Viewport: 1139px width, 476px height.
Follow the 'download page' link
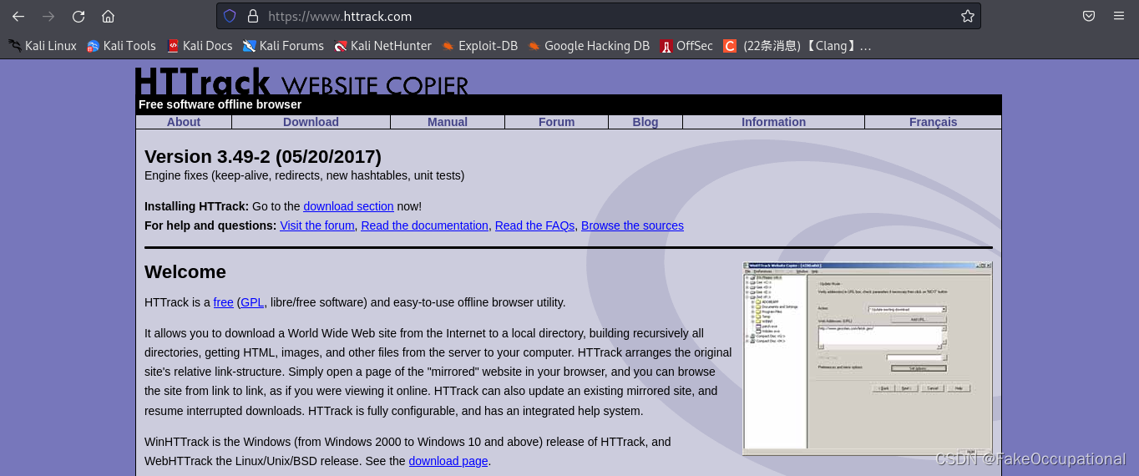(448, 461)
